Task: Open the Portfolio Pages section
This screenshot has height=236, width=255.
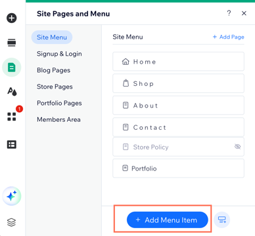Action: click(59, 103)
